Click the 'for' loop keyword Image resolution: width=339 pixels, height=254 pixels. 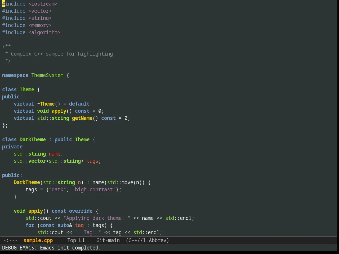[x=30, y=225]
